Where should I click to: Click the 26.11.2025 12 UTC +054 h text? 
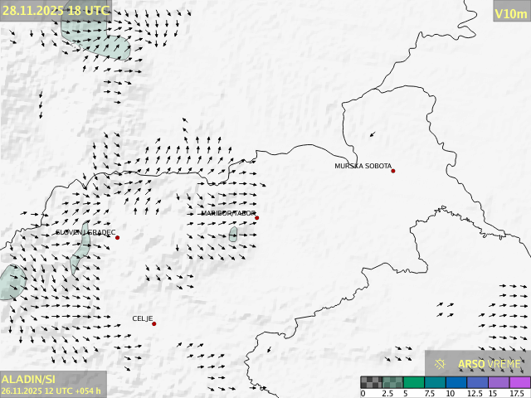pos(51,391)
